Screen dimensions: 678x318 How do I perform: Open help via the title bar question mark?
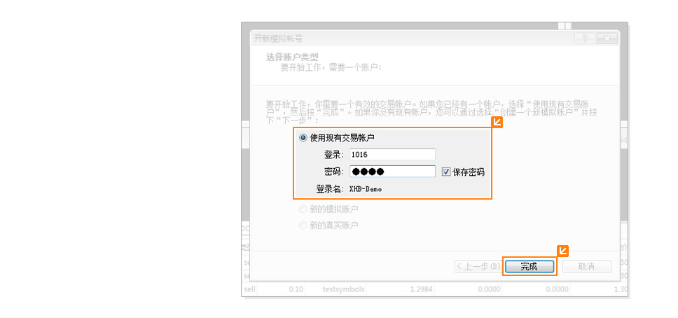pos(584,39)
